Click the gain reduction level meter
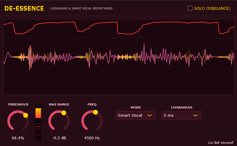Image resolution: width=237 pixels, height=146 pixels. (x=38, y=122)
